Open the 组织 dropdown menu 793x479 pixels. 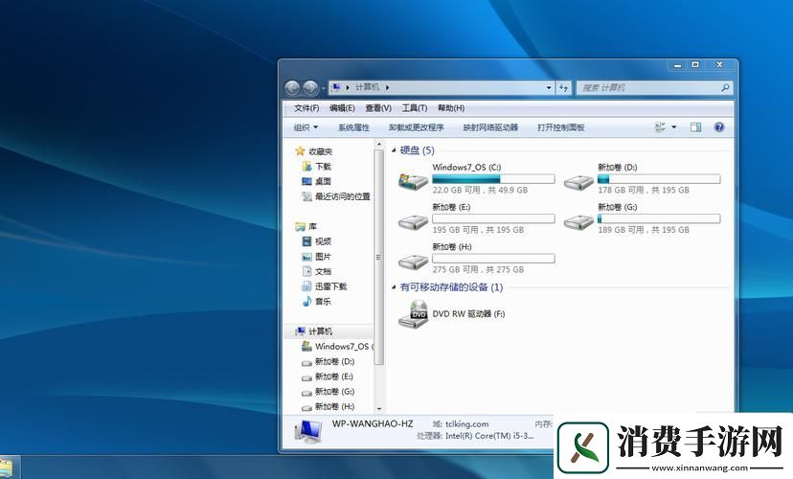coord(306,127)
